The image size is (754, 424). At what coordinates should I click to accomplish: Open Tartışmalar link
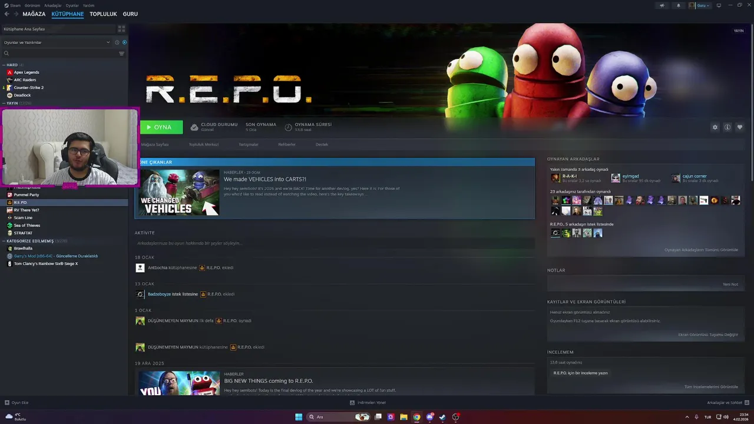point(249,144)
